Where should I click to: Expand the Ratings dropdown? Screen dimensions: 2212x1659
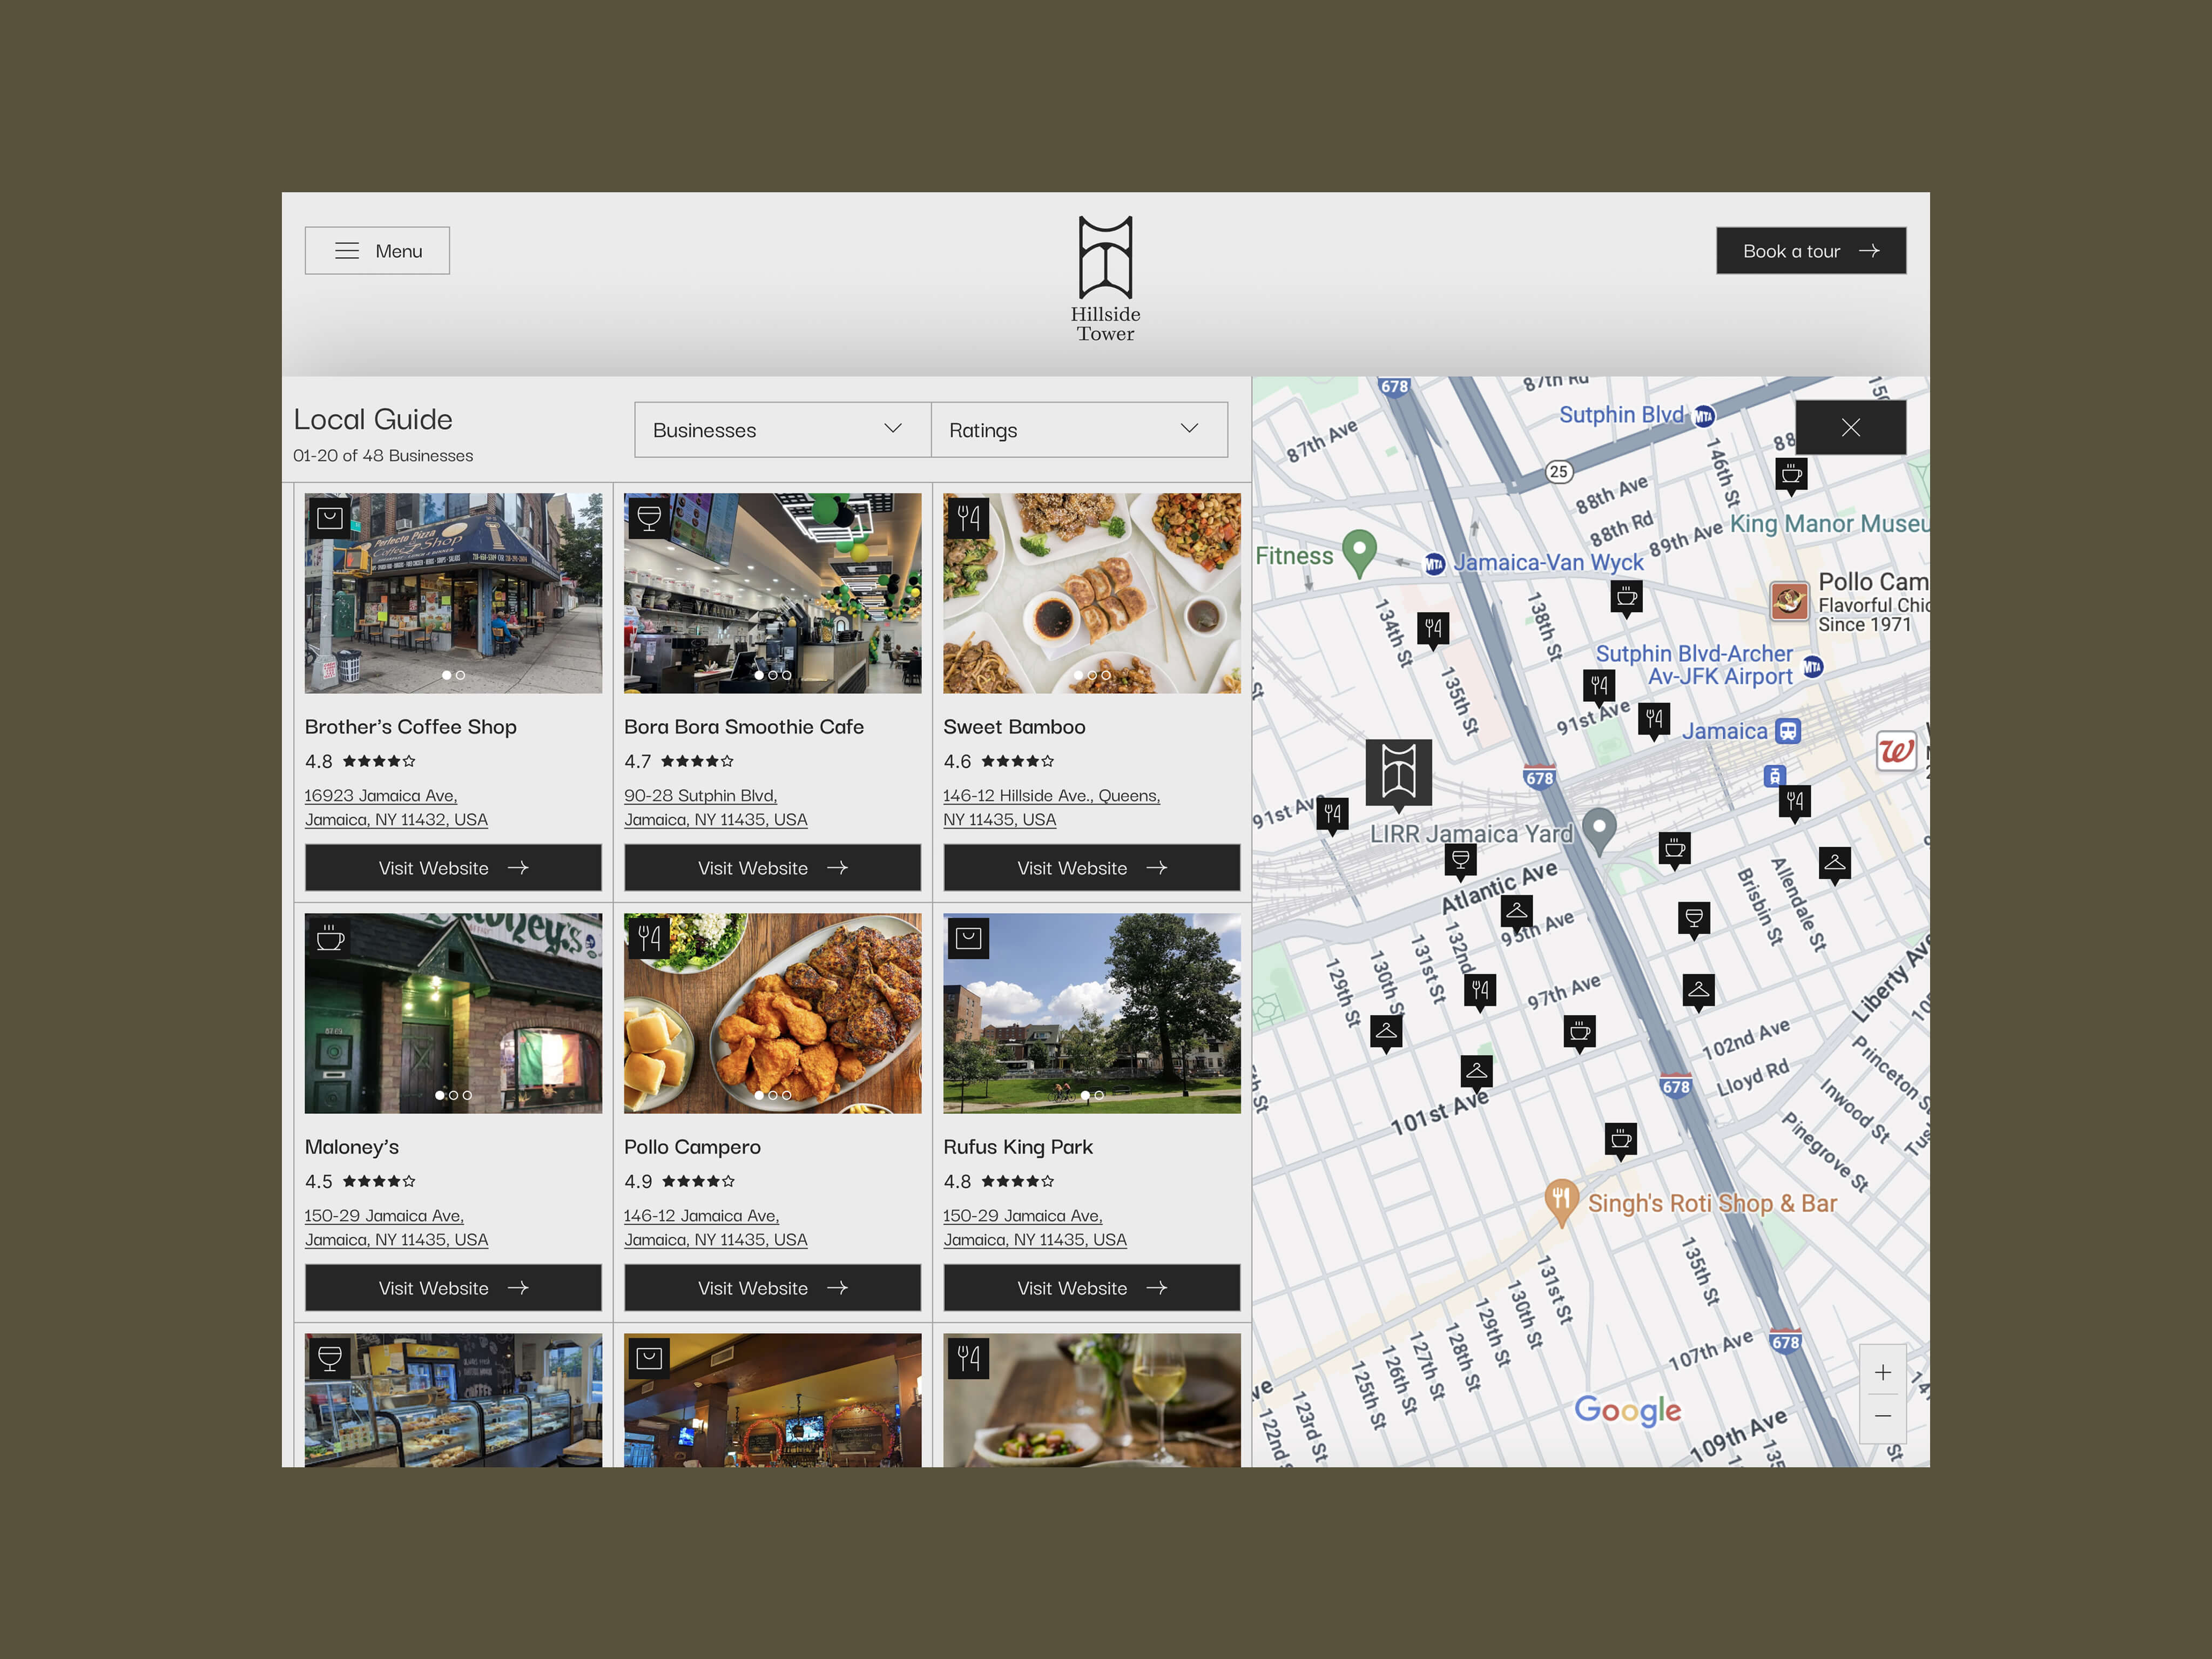pyautogui.click(x=1079, y=430)
